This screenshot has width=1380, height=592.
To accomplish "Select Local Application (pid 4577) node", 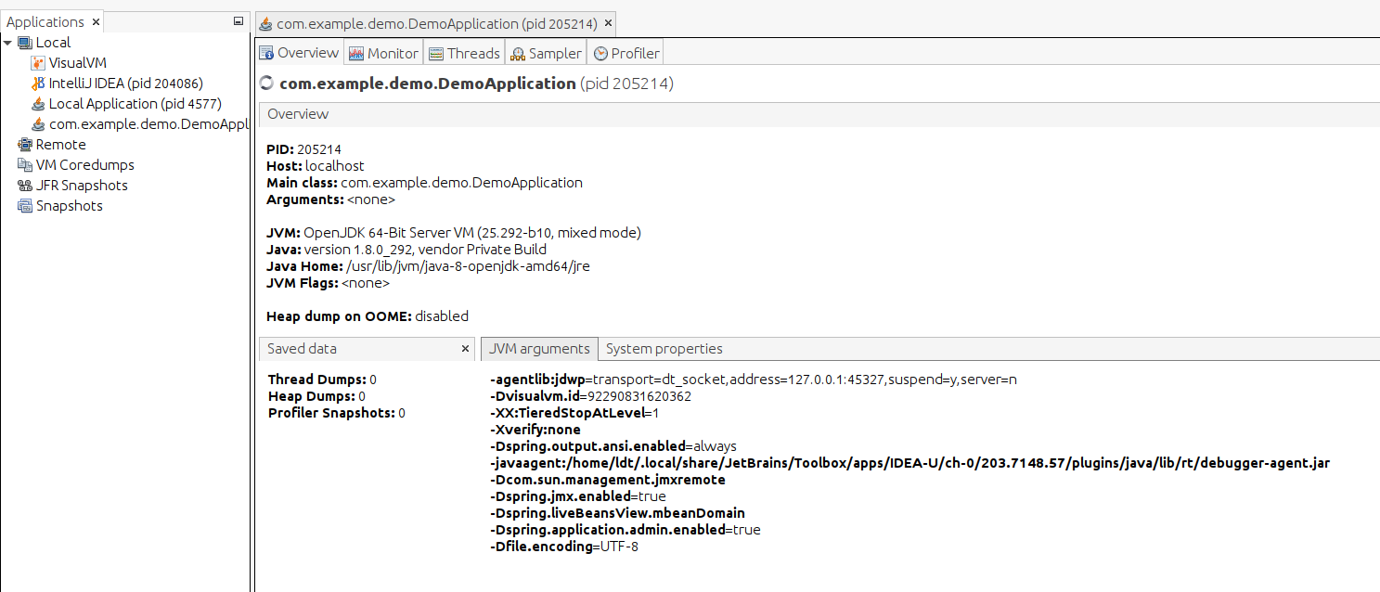I will tap(135, 104).
